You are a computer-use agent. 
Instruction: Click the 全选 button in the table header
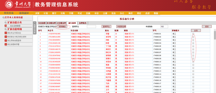coord(196,30)
